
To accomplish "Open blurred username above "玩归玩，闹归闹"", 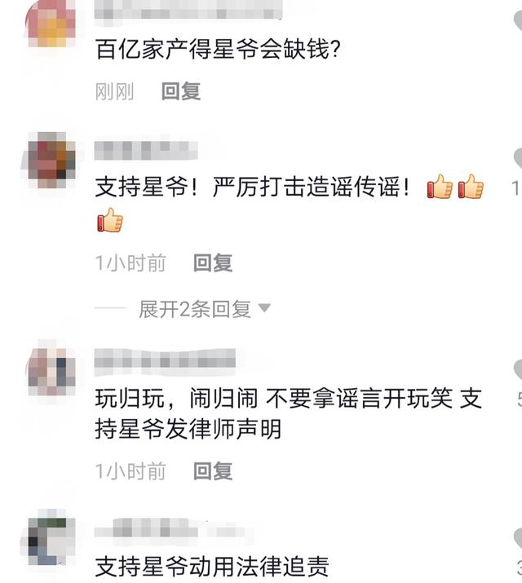I will 165,358.
